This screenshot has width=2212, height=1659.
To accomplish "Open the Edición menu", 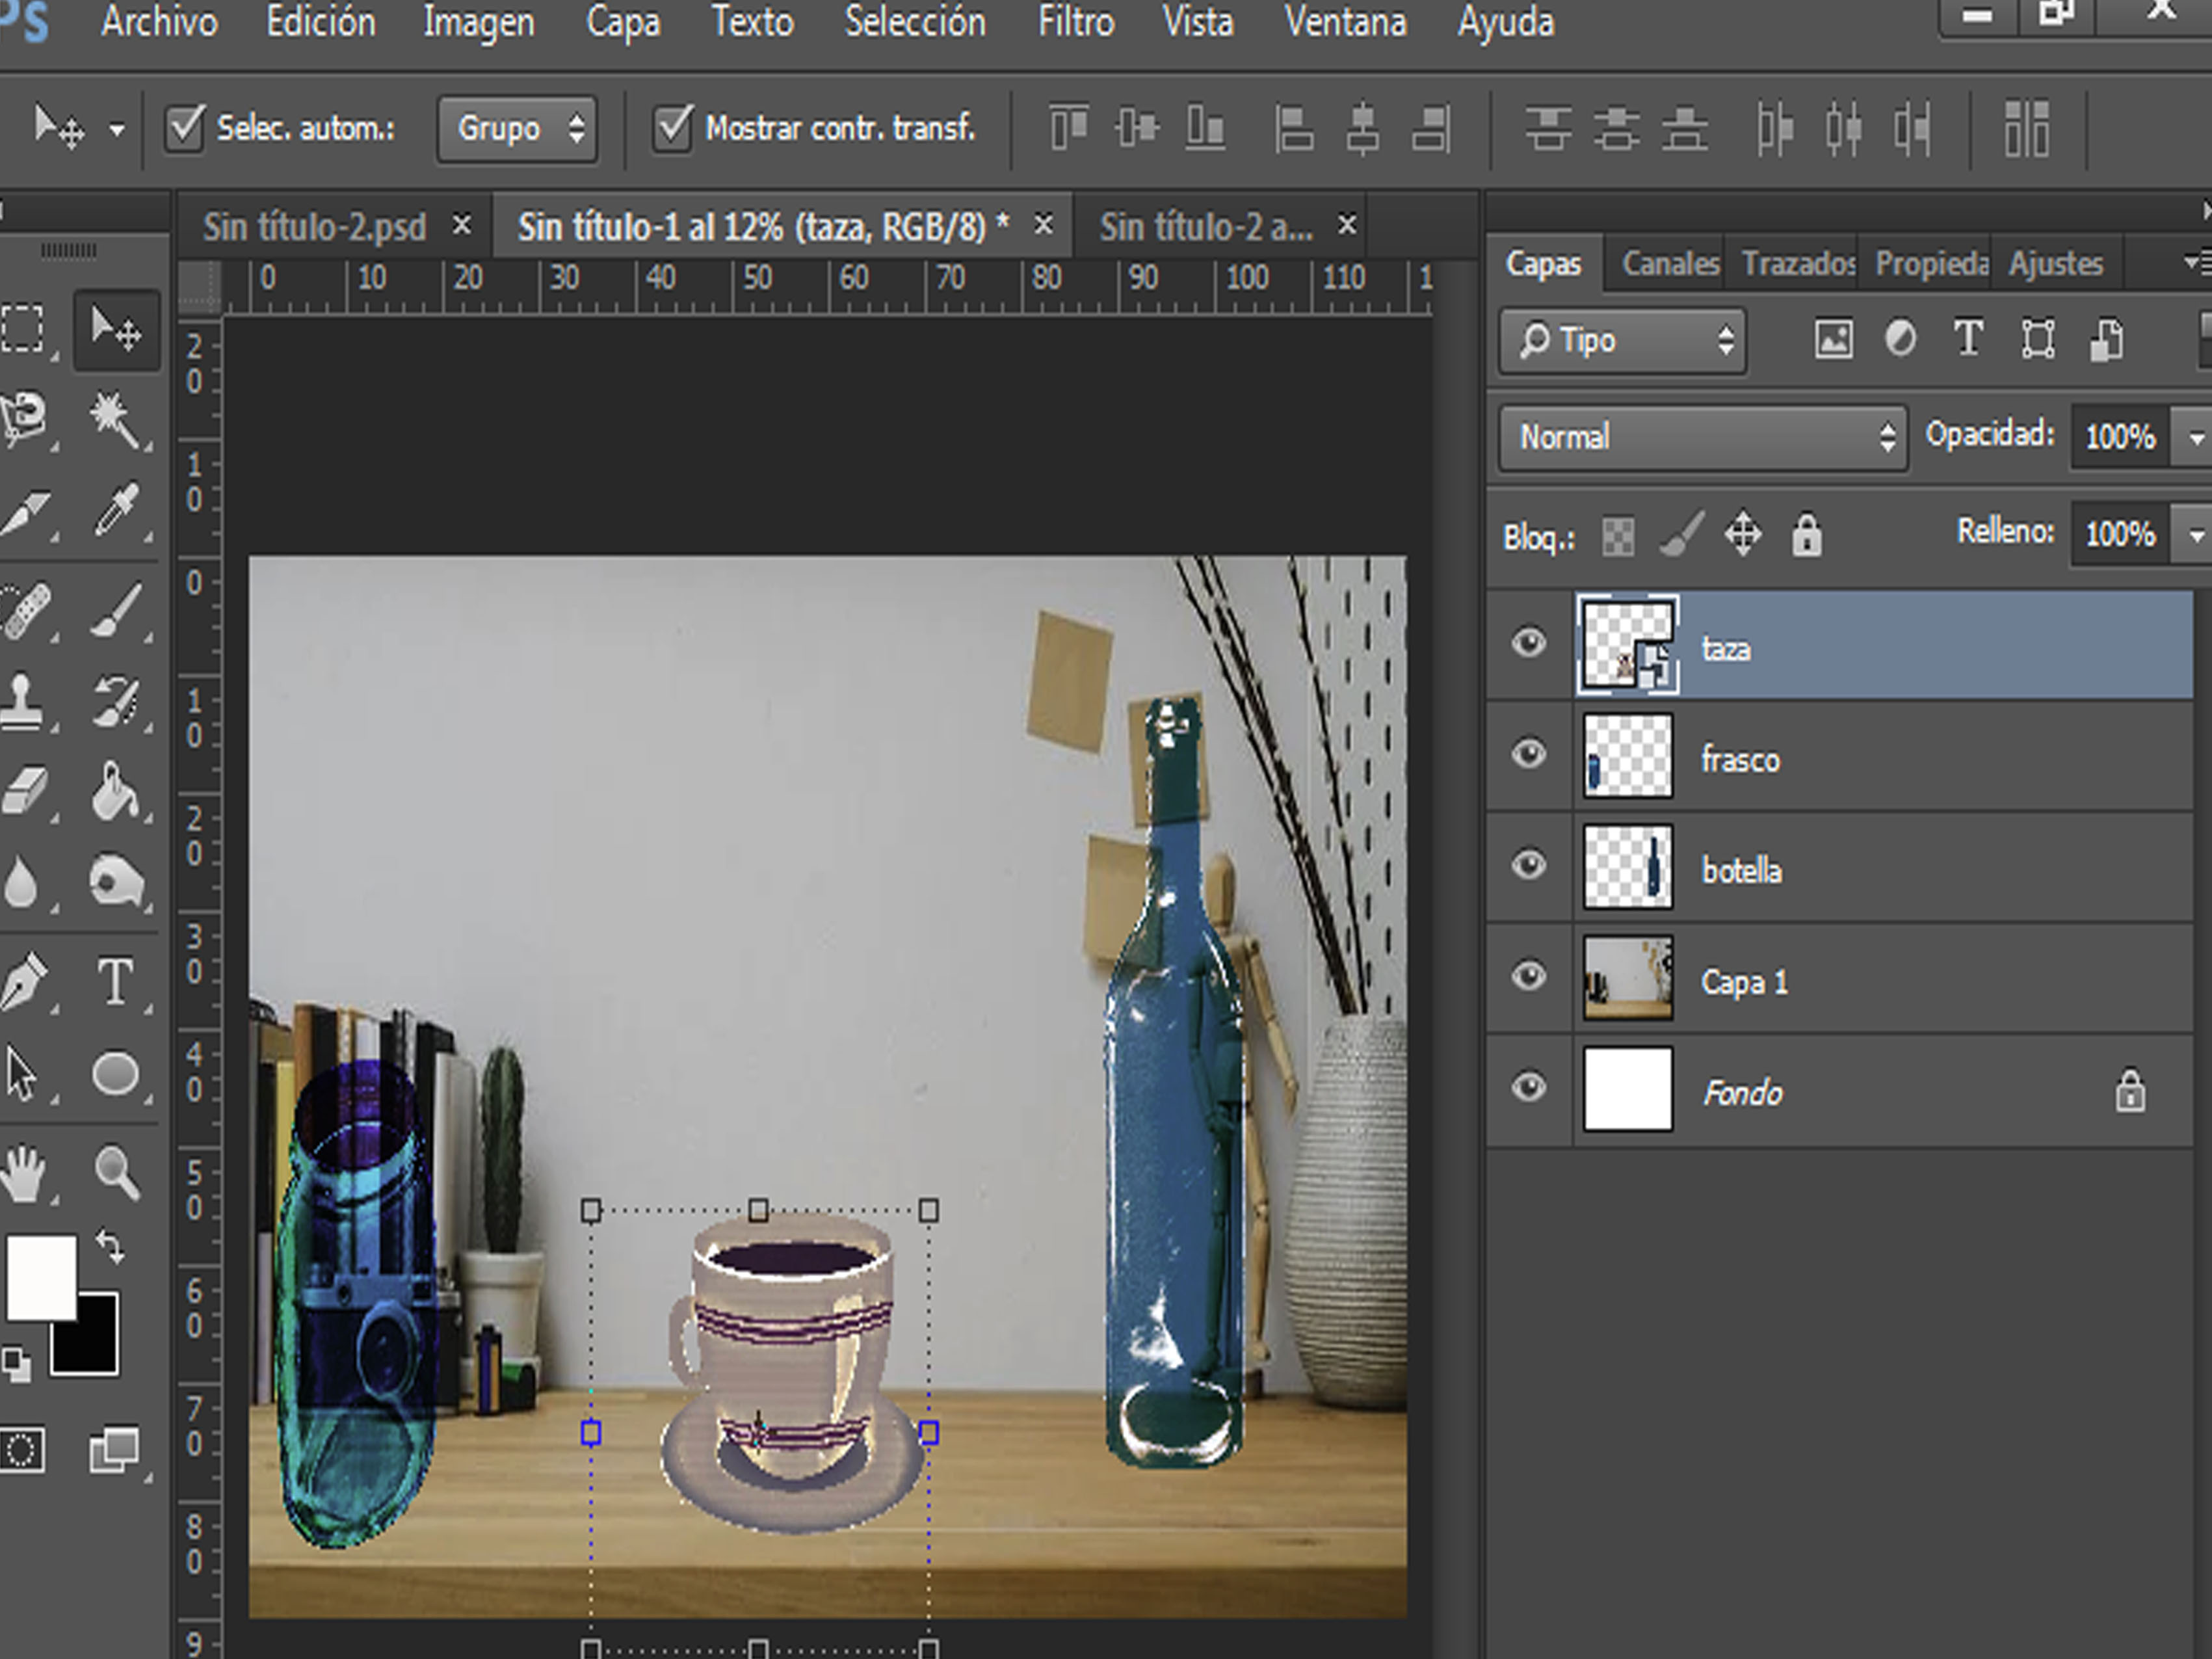I will (321, 22).
